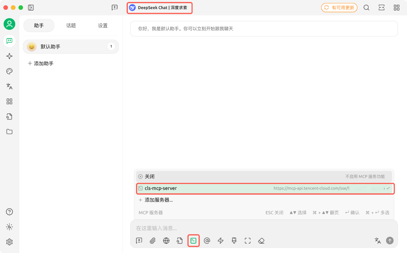Open the translate sidebar icon
The width and height of the screenshot is (407, 253).
click(x=9, y=86)
